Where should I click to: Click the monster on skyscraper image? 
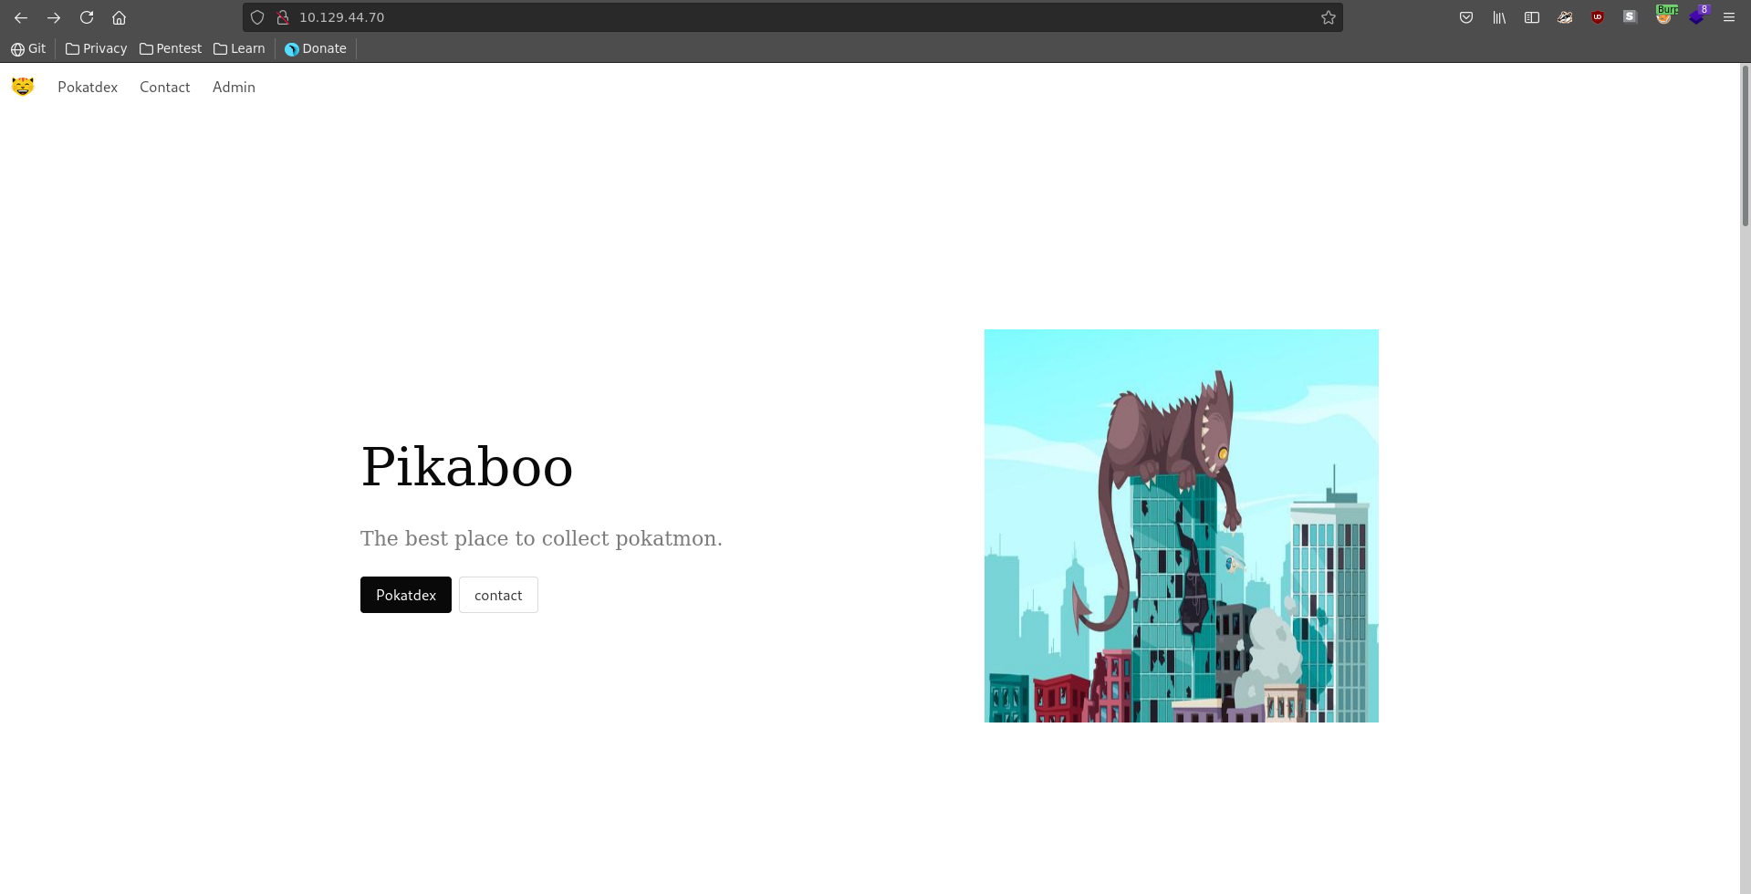point(1181,525)
